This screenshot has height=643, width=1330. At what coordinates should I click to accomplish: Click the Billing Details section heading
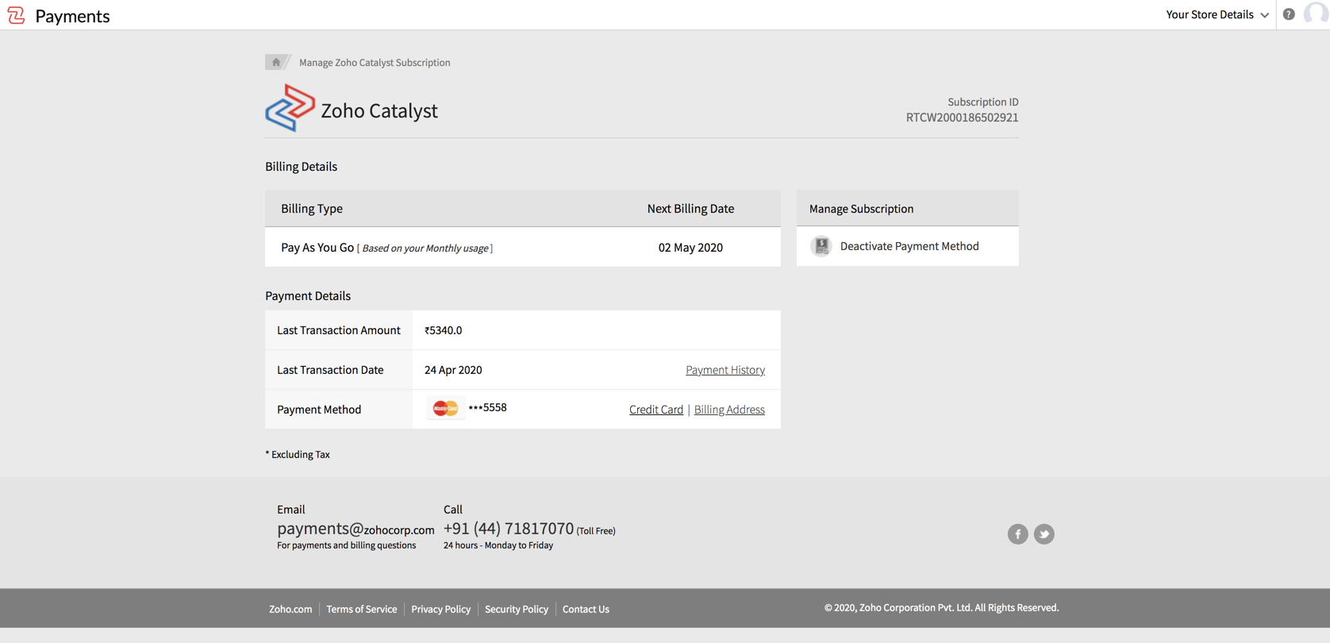(x=301, y=167)
